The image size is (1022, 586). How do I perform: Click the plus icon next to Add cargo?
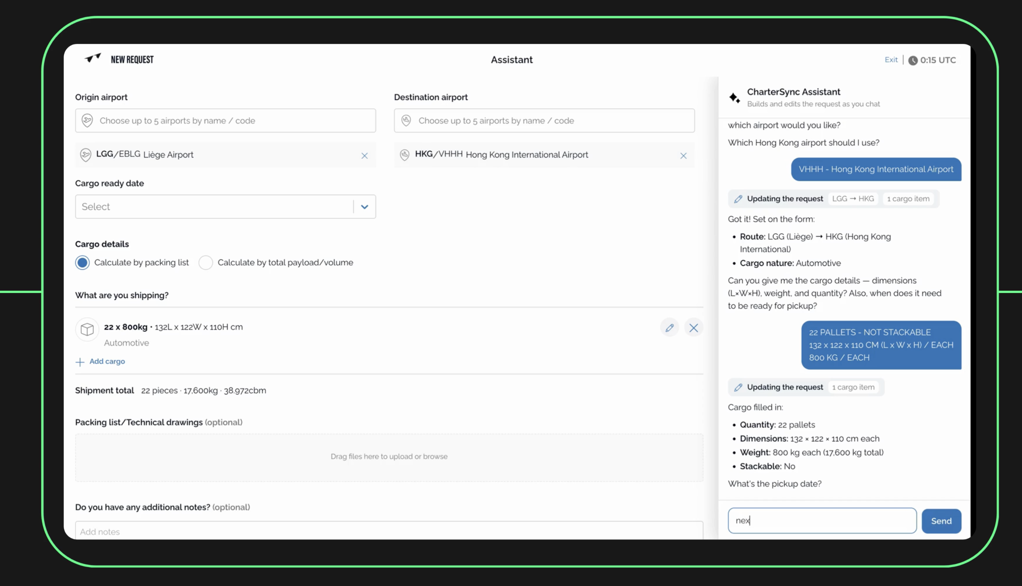[80, 362]
